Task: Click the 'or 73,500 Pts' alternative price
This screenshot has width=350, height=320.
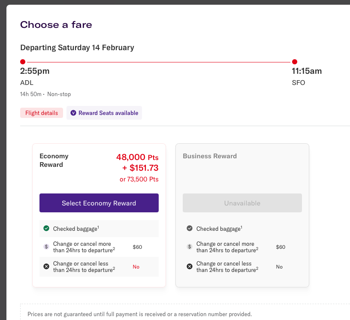Action: 139,179
